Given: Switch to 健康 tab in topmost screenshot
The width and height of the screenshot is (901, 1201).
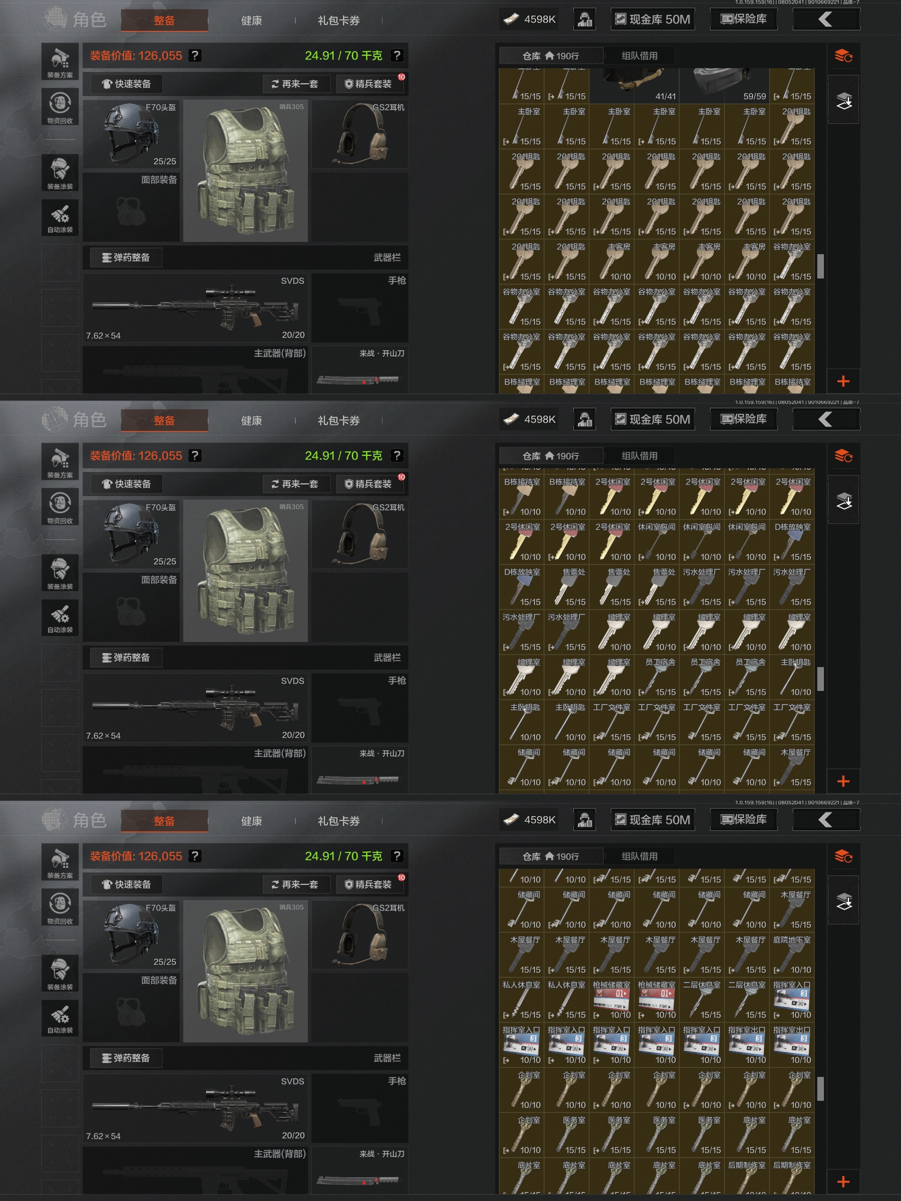Looking at the screenshot, I should click(251, 21).
